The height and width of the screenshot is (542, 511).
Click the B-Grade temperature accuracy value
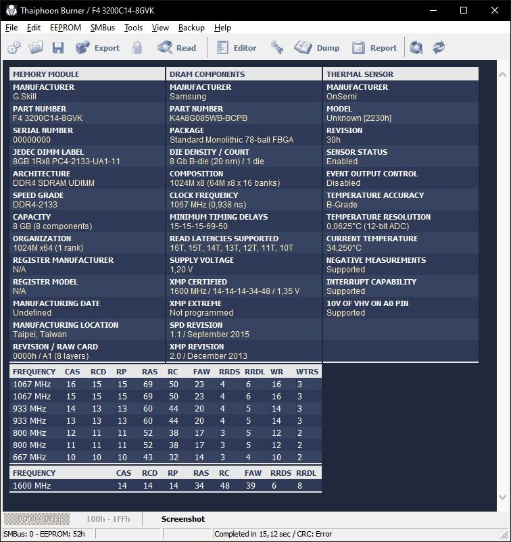coord(341,205)
